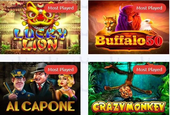Click the blonde woman in Al Capone
Image resolution: width=170 pixels, height=115 pixels.
[x=66, y=88]
